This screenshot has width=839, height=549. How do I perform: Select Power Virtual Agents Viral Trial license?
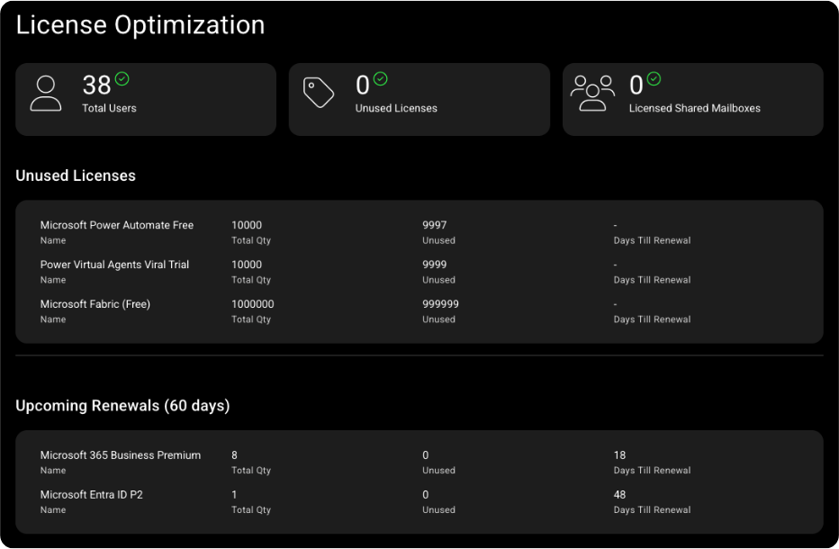coord(114,265)
